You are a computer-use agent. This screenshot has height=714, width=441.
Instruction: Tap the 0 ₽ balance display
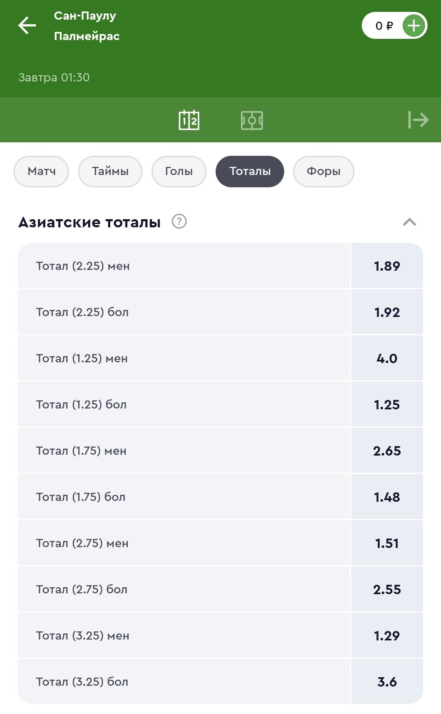coord(383,26)
